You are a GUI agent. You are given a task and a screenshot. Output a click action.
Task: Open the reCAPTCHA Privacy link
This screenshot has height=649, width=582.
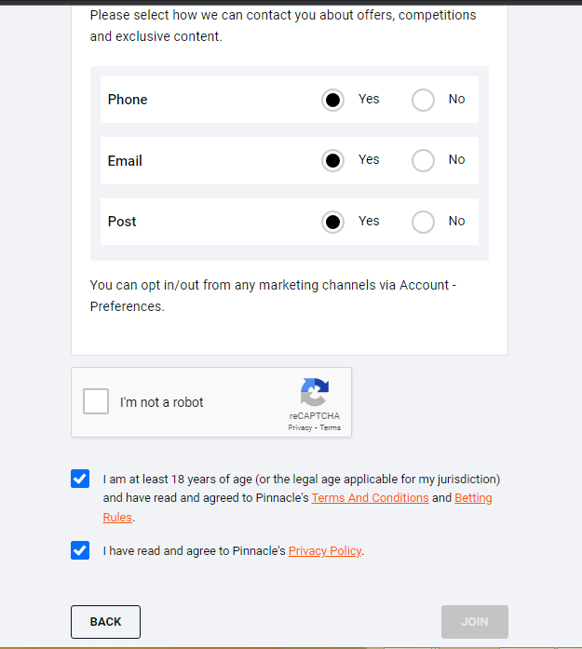[300, 428]
